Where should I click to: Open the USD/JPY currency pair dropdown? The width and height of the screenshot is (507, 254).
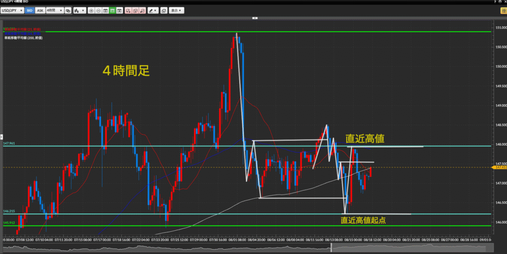click(12, 11)
